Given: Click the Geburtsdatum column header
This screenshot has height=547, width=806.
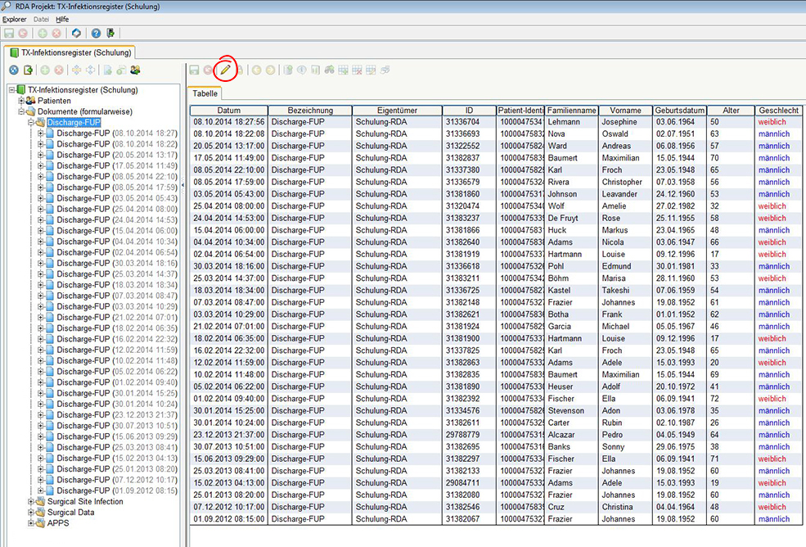Looking at the screenshot, I should (679, 111).
